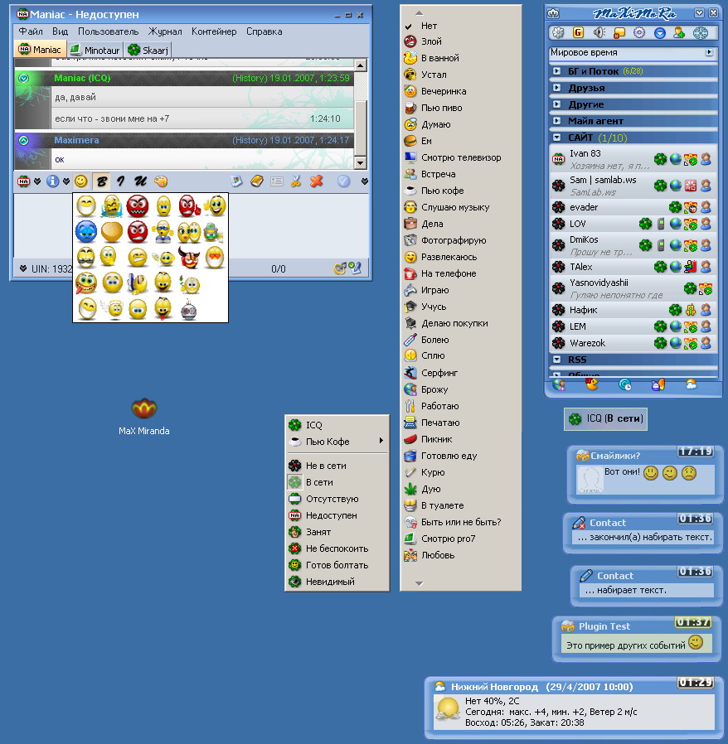The width and height of the screenshot is (728, 744).
Task: Toggle Italic formatting in the message toolbar
Action: point(122,181)
